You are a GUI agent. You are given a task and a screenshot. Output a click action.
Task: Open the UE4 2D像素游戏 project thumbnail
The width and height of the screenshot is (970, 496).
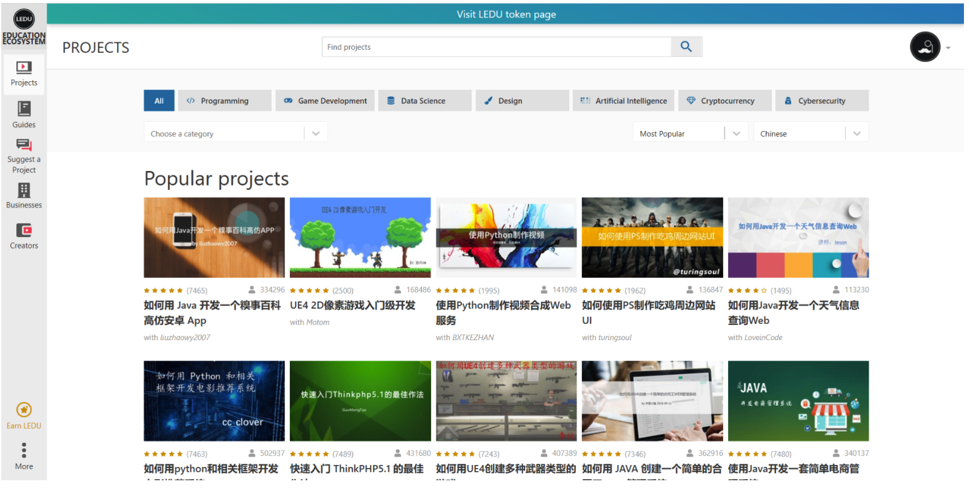pyautogui.click(x=360, y=237)
